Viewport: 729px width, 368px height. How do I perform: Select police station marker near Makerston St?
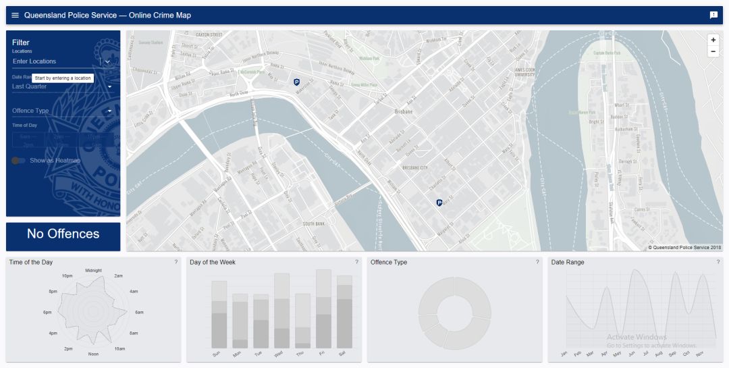coord(296,82)
